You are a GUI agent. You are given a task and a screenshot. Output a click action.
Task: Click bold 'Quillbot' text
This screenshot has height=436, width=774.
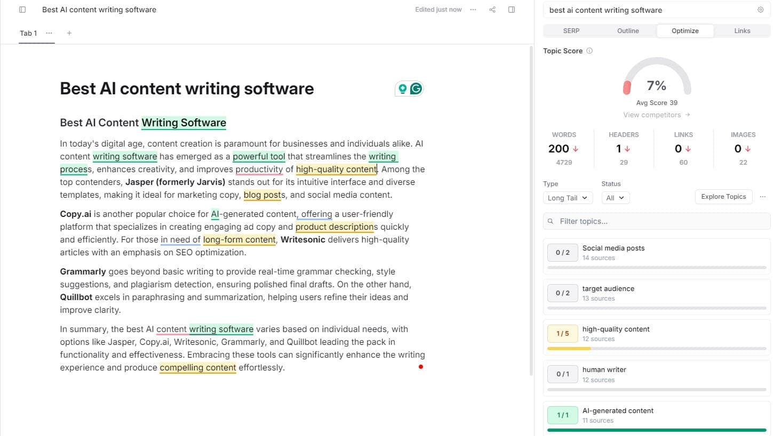(76, 297)
